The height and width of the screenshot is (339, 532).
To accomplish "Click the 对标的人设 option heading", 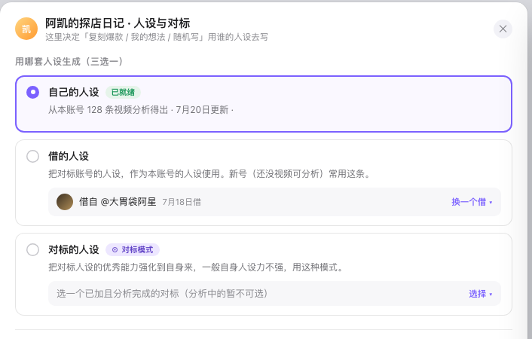I will 74,250.
